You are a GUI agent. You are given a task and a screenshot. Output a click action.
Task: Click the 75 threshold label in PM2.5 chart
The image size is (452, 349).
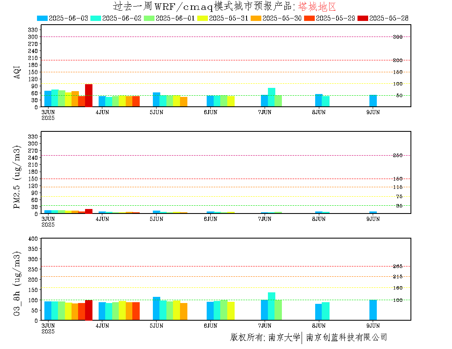tap(399, 196)
